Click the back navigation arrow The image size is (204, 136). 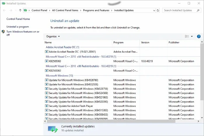click(x=4, y=11)
